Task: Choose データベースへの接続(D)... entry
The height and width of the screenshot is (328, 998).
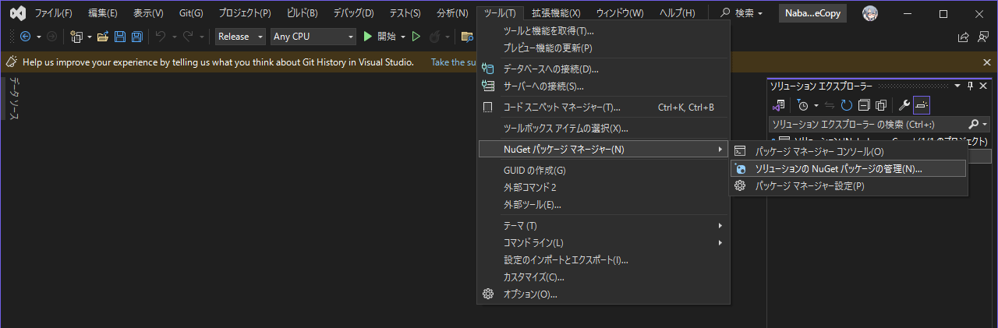Action: [x=603, y=69]
